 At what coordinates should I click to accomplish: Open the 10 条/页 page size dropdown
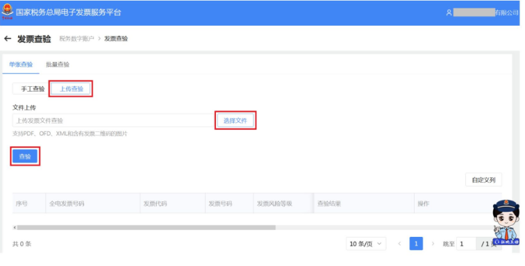[365, 244]
